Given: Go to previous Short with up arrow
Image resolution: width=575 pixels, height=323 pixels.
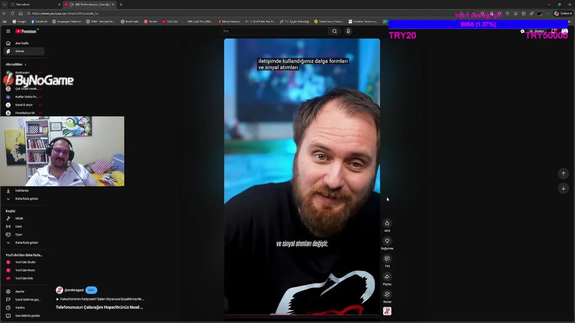Looking at the screenshot, I should [563, 174].
